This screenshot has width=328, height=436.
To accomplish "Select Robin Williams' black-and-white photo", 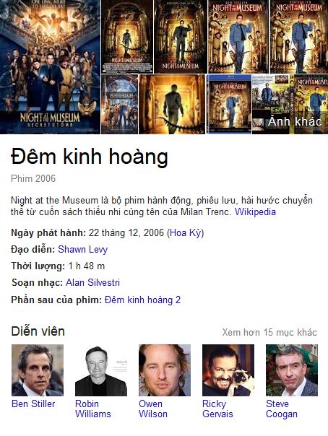I will 101,370.
